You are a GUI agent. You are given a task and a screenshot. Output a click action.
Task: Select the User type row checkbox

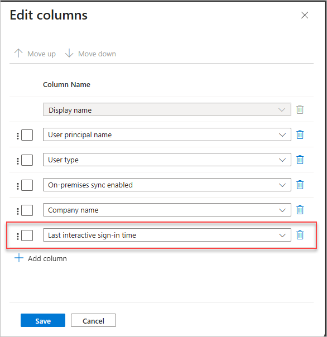point(27,160)
